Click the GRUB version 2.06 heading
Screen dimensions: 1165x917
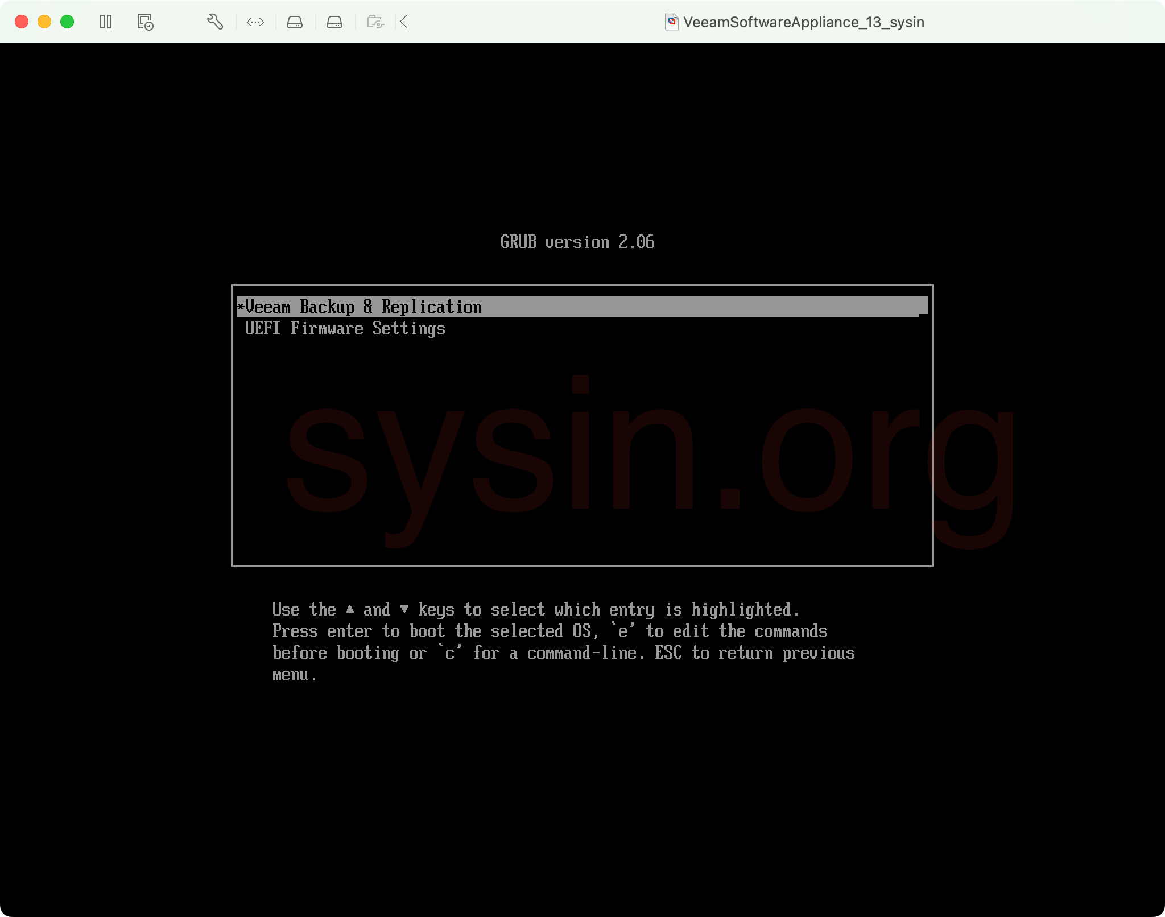pos(577,242)
